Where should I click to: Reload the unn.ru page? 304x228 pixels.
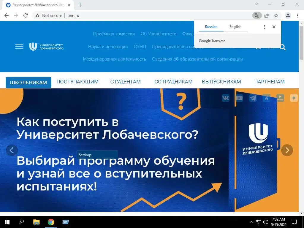[x=26, y=15]
